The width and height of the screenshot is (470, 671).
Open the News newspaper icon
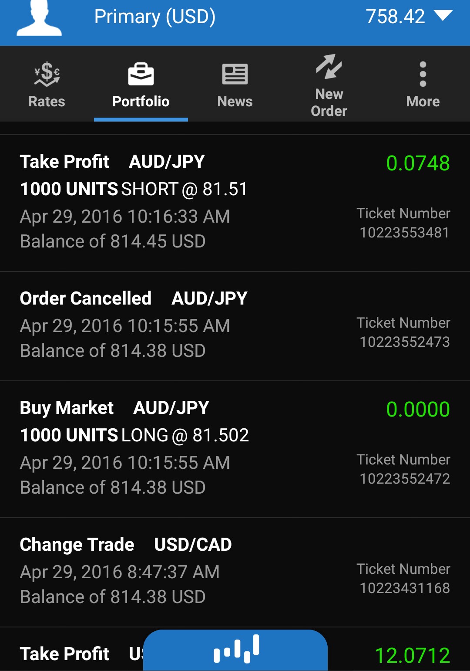235,74
